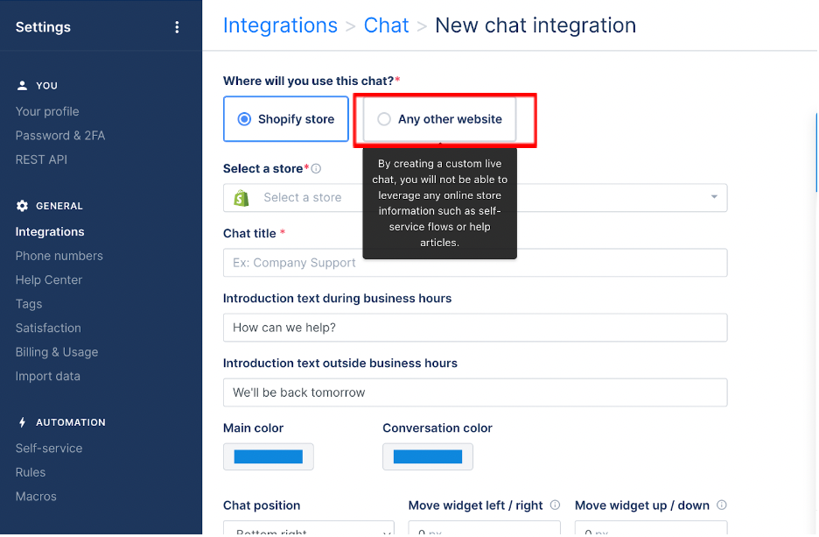Open REST API settings
This screenshot has width=819, height=537.
[41, 160]
